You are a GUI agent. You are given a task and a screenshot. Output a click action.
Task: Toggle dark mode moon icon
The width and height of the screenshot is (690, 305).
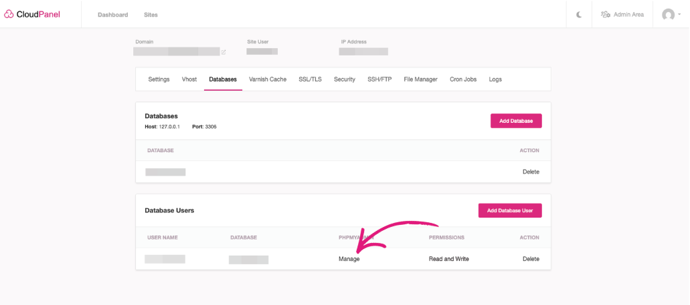point(579,15)
